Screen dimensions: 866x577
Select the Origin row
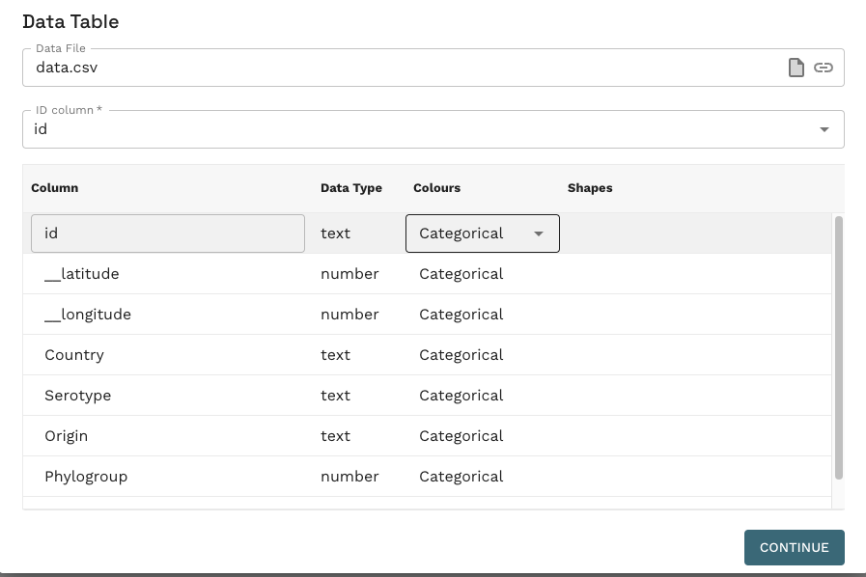(427, 436)
